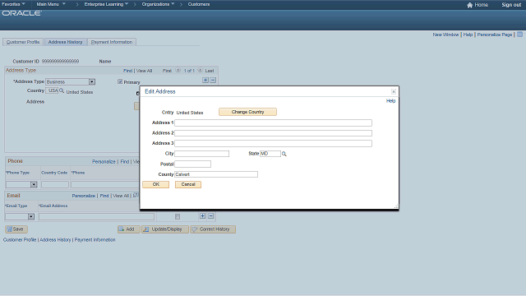Click the Update/Display button
Viewport: 526px width, 296px height.
[x=165, y=229]
